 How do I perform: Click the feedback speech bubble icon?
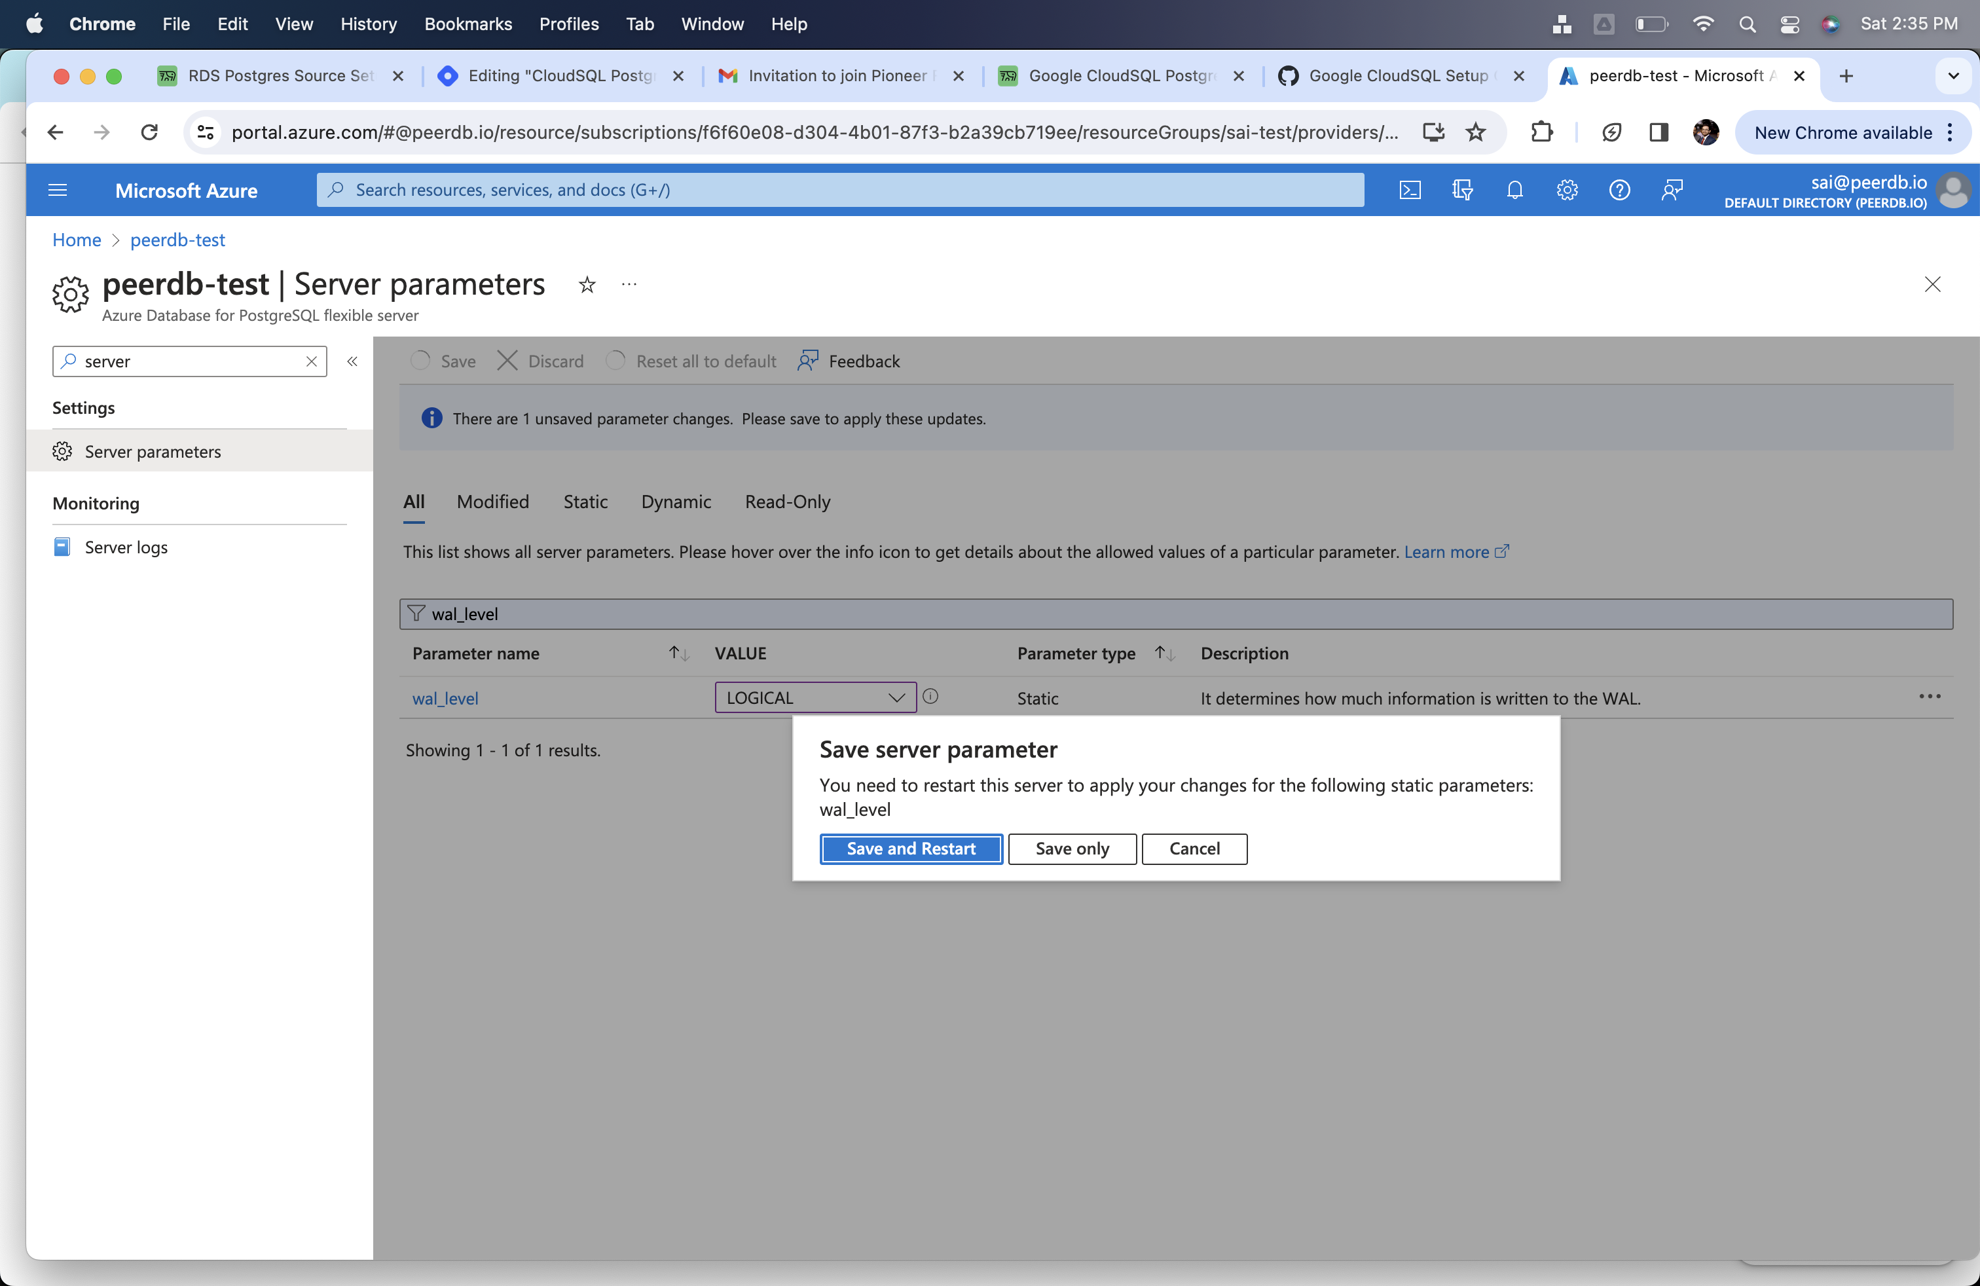point(808,359)
